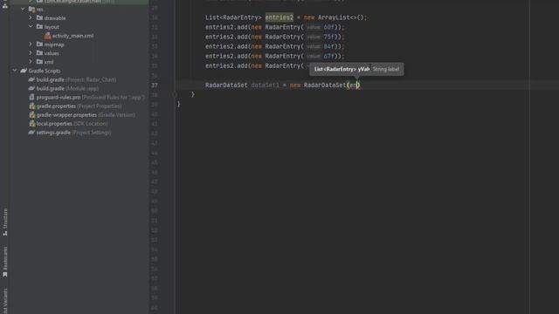Click the value 84f in code
This screenshot has height=314, width=559.
[328, 46]
